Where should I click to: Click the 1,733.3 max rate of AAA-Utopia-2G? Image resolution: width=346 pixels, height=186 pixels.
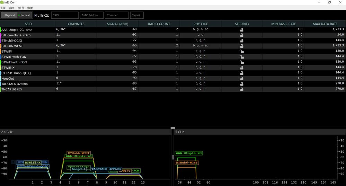(x=338, y=29)
